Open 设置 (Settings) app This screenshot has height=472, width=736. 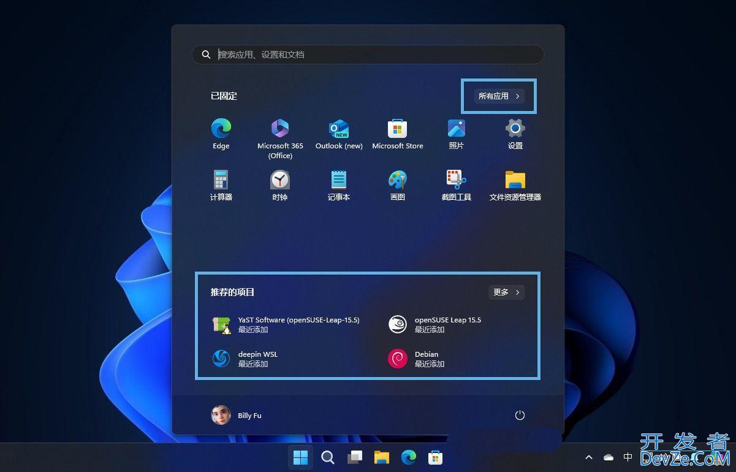[515, 134]
